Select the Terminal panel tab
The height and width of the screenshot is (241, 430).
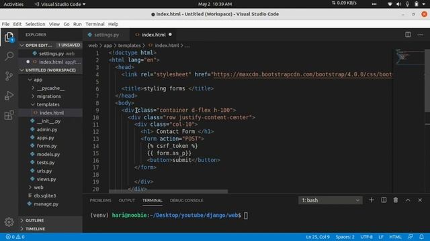click(x=153, y=200)
